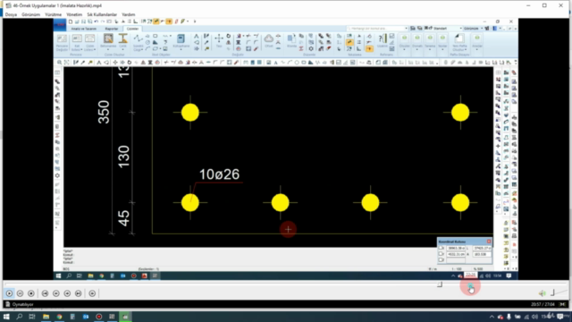Expand the Ölçüler dropdown
The image size is (572, 322).
point(404,42)
